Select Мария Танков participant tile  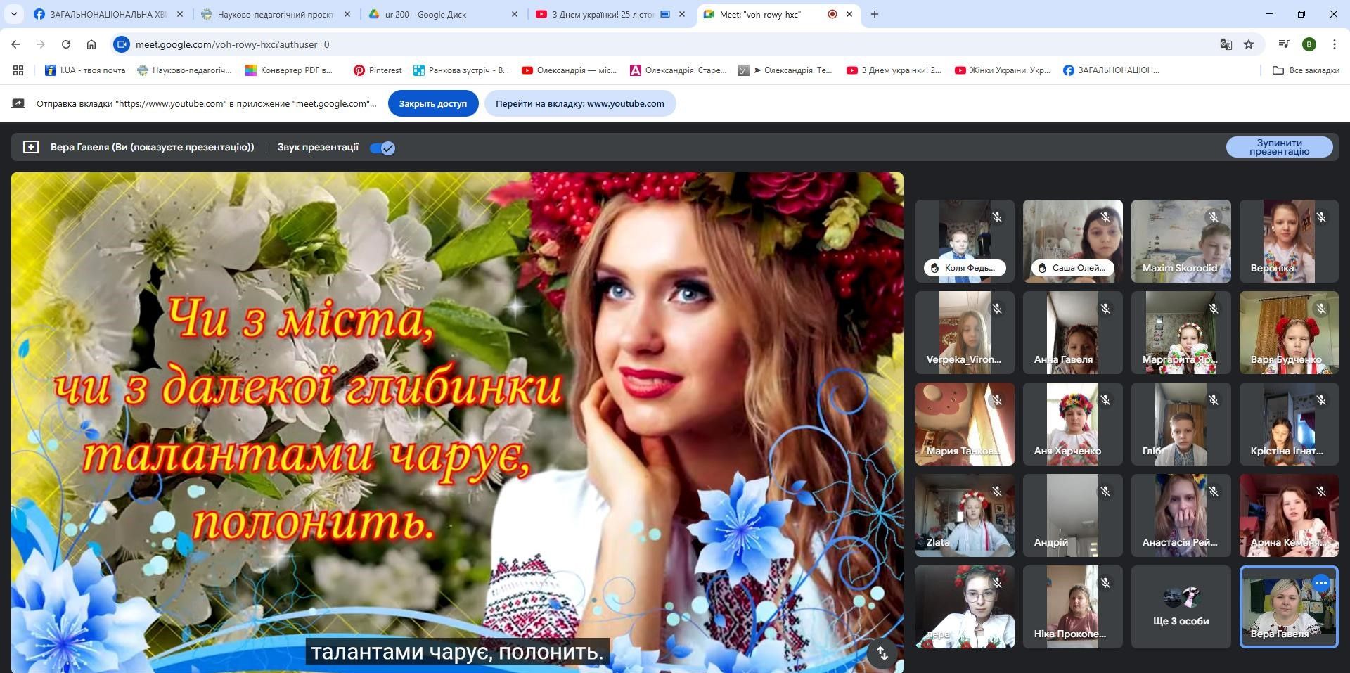[965, 424]
